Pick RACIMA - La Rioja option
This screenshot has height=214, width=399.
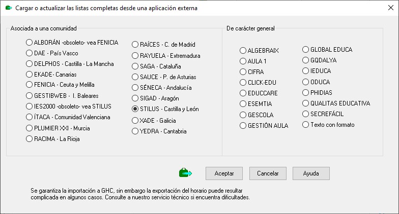53,139
